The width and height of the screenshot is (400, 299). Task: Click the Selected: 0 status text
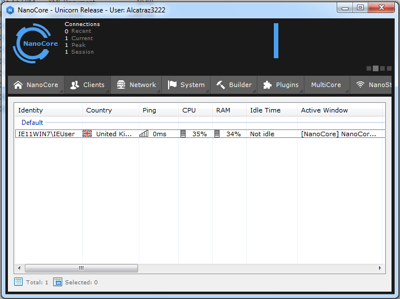click(x=81, y=282)
